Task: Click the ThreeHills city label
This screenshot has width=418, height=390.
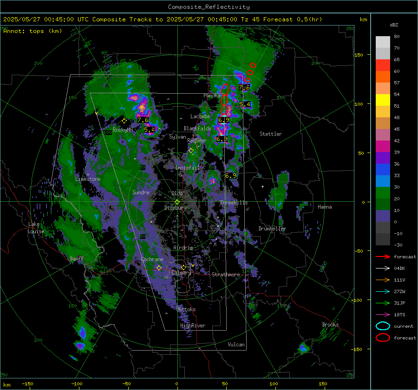Action: pos(234,203)
